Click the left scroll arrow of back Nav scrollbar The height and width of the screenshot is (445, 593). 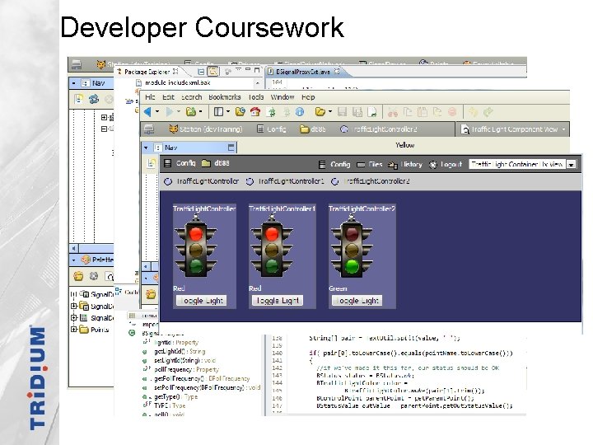click(x=74, y=249)
